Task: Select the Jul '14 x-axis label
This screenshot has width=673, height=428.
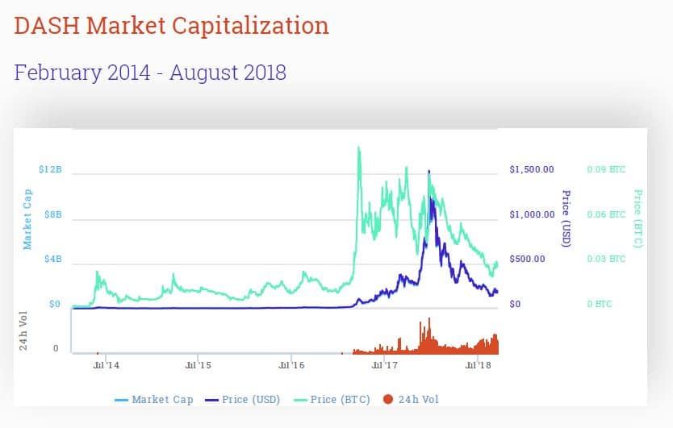Action: click(x=106, y=366)
